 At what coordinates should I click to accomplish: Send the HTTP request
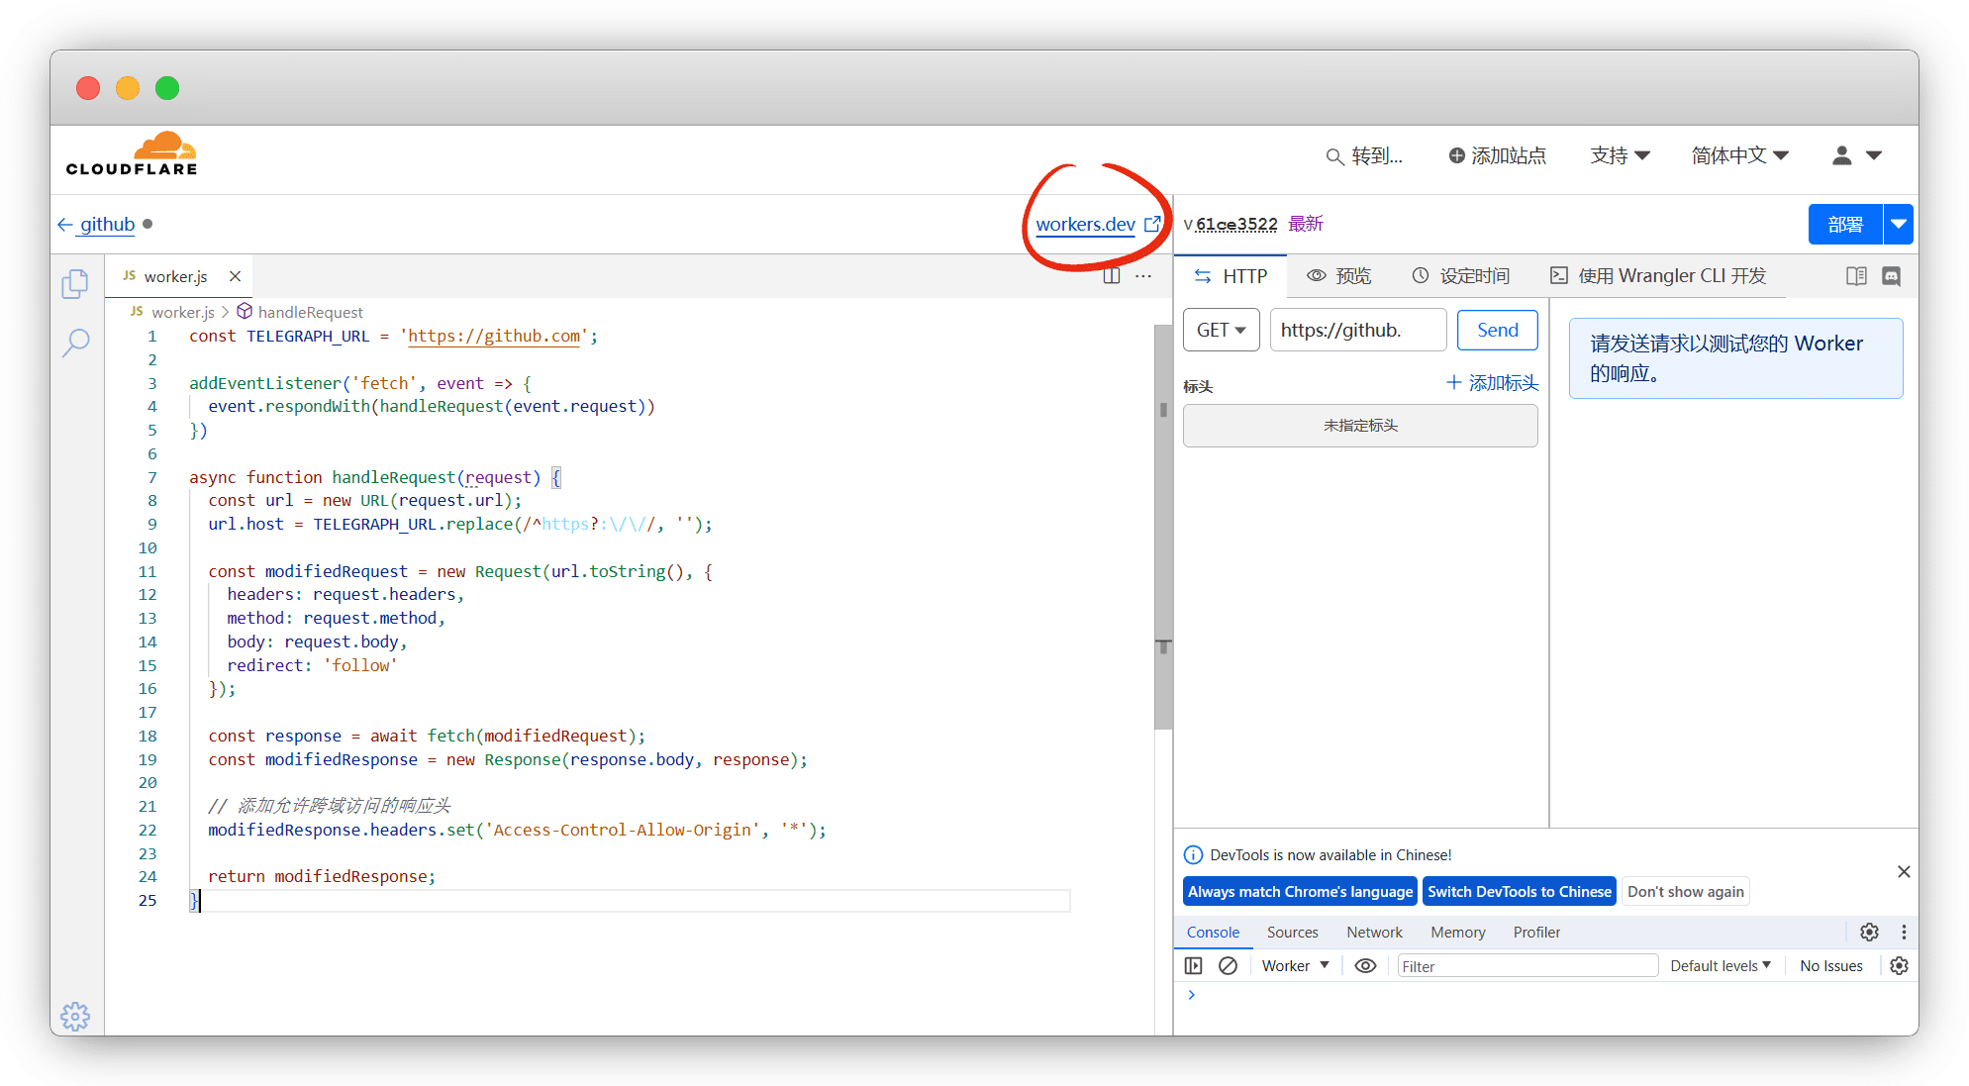click(1497, 330)
